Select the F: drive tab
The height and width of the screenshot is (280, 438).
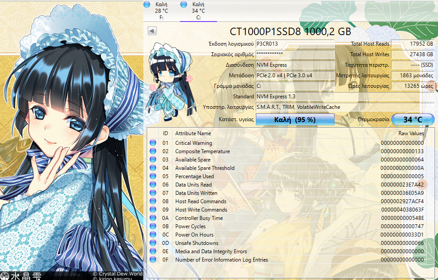click(162, 11)
